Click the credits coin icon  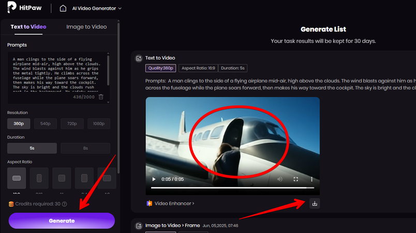pos(11,204)
